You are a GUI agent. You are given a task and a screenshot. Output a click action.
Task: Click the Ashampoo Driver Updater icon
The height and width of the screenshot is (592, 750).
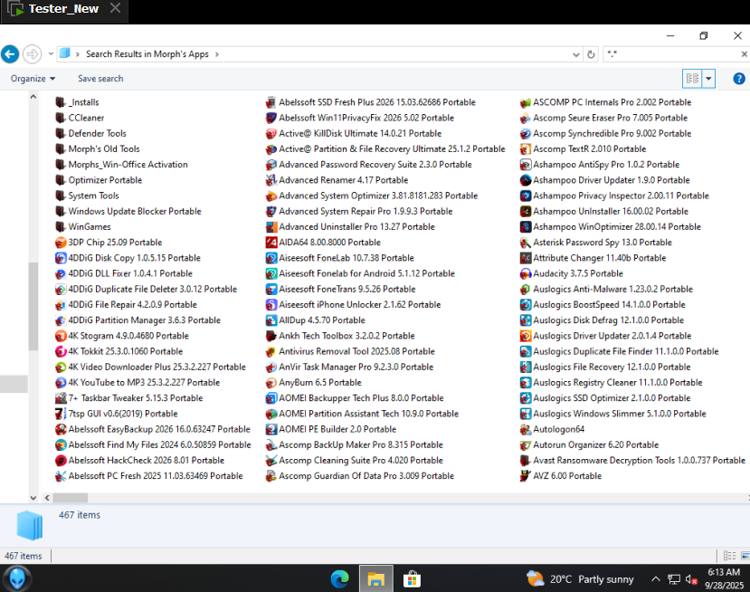[526, 180]
